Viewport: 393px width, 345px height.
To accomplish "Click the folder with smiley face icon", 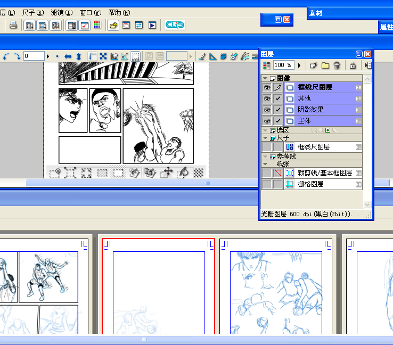I will 113,26.
